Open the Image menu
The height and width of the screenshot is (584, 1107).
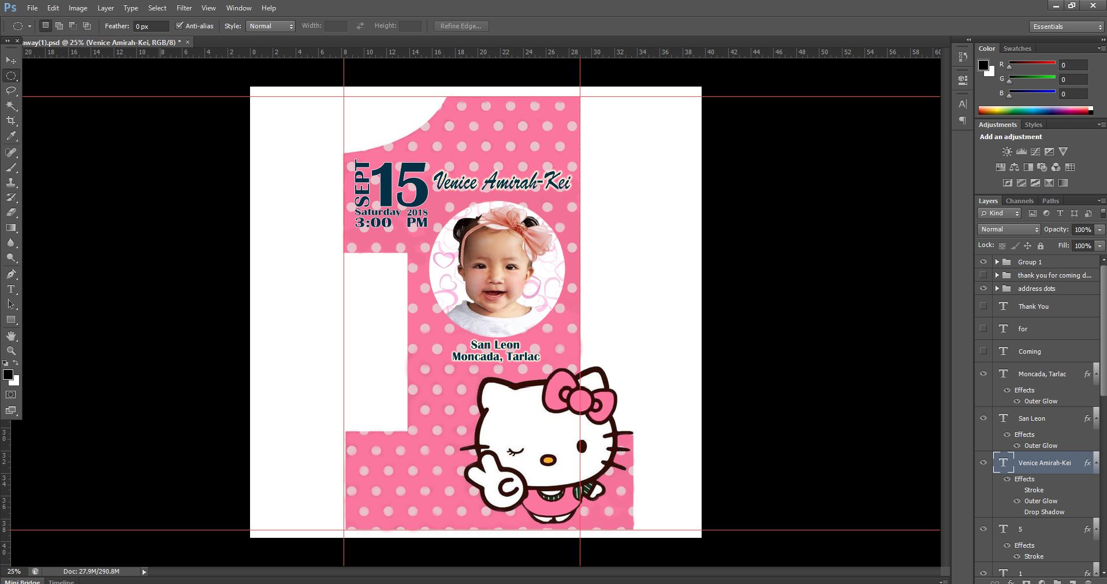tap(78, 8)
